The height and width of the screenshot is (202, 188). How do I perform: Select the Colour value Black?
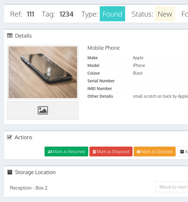pyautogui.click(x=138, y=73)
